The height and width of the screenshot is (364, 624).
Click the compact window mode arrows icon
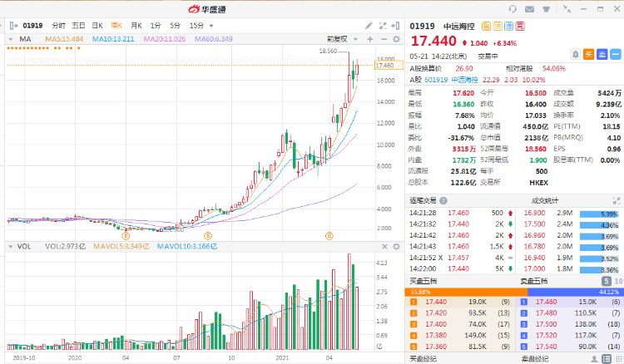coord(567,9)
